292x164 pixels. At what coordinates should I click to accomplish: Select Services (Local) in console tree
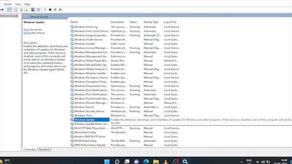pyautogui.click(x=9, y=16)
